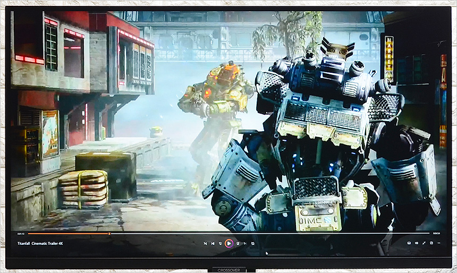Click the unplayed white portion of seek bar
This screenshot has height=273, width=457.
(x=266, y=233)
